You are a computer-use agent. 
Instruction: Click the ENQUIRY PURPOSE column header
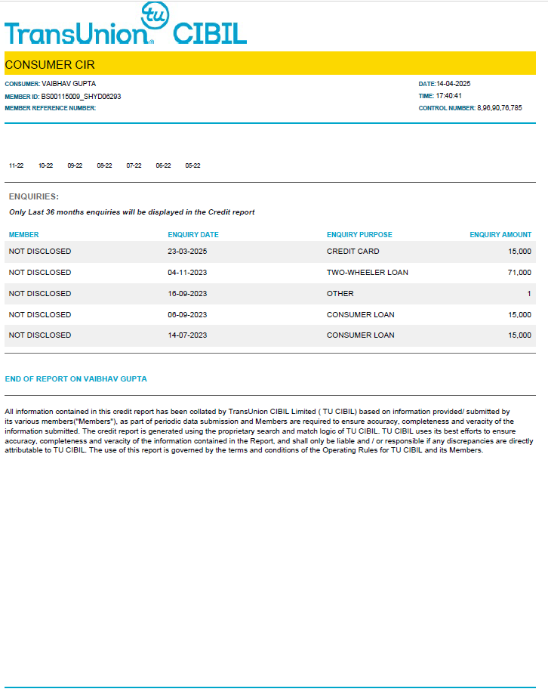[359, 235]
